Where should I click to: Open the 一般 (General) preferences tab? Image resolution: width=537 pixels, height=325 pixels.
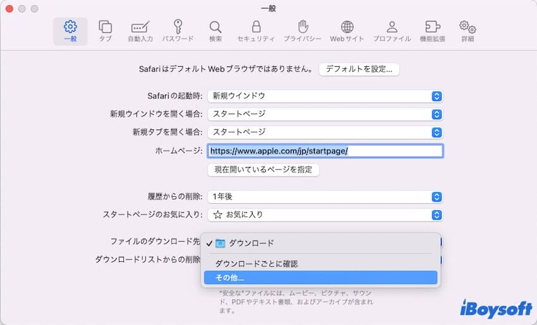click(x=70, y=32)
